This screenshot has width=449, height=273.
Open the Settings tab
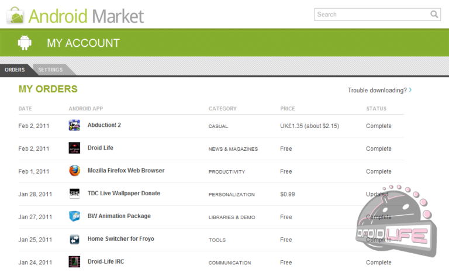click(50, 70)
